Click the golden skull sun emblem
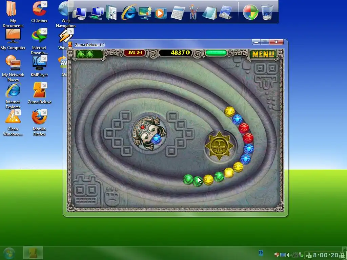This screenshot has width=347, height=260. coord(219,146)
